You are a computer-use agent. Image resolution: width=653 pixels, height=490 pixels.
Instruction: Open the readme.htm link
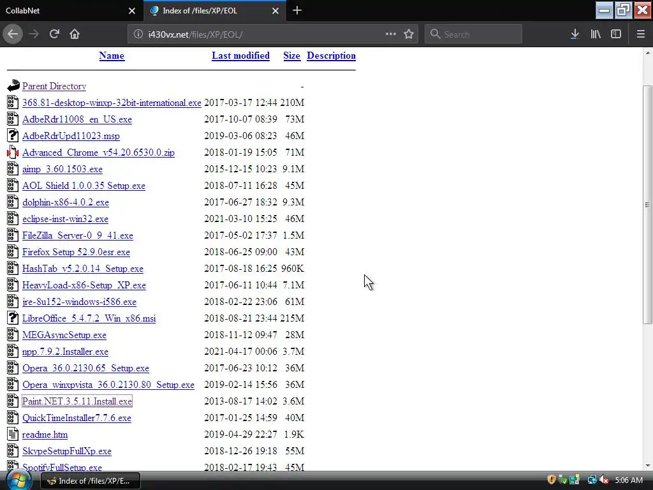(45, 434)
